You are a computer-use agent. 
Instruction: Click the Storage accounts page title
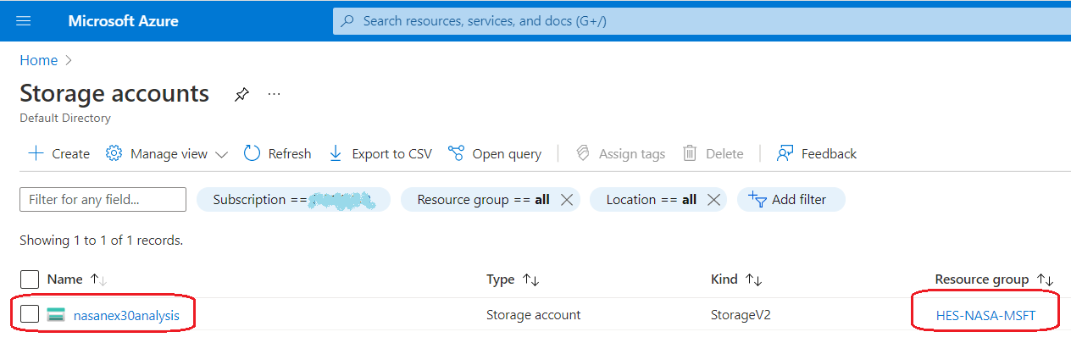click(x=114, y=93)
